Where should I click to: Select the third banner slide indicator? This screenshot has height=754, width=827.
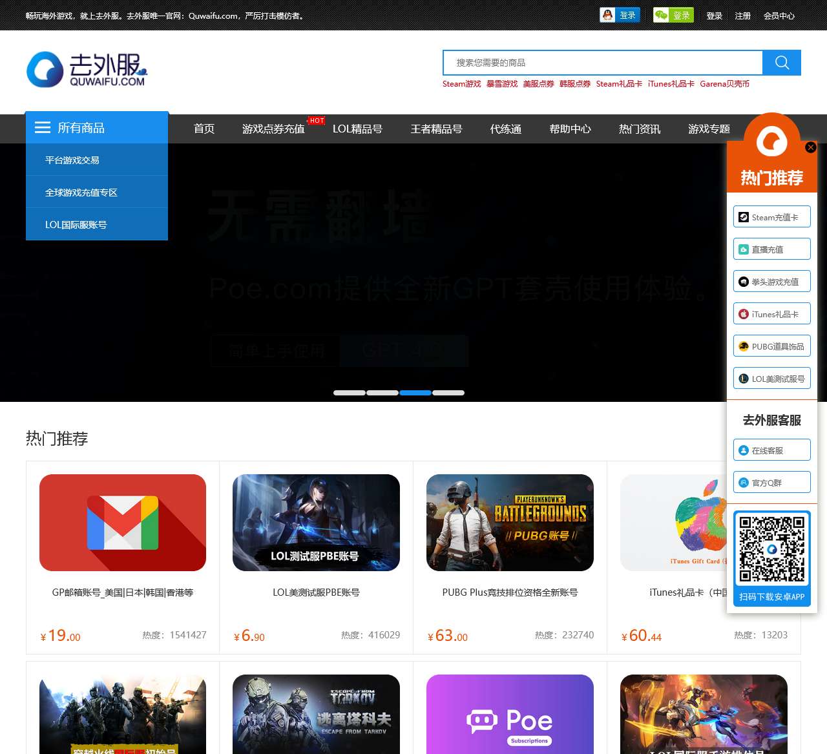(415, 393)
